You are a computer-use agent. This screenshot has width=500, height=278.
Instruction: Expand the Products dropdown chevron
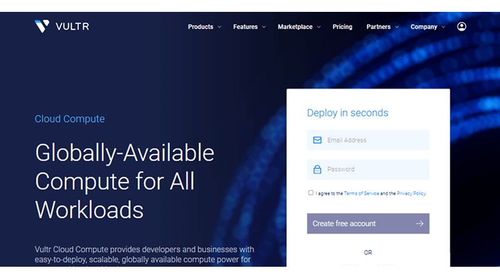coord(219,27)
